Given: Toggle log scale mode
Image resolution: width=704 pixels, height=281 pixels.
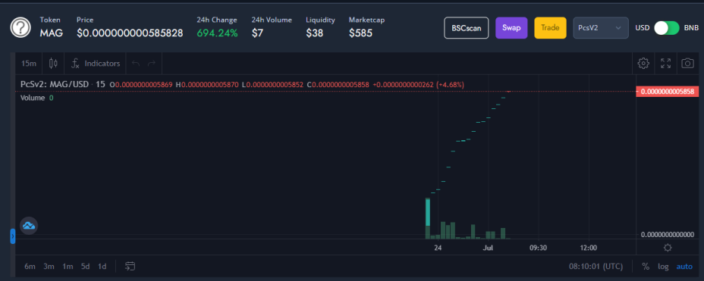Looking at the screenshot, I should click(x=663, y=266).
